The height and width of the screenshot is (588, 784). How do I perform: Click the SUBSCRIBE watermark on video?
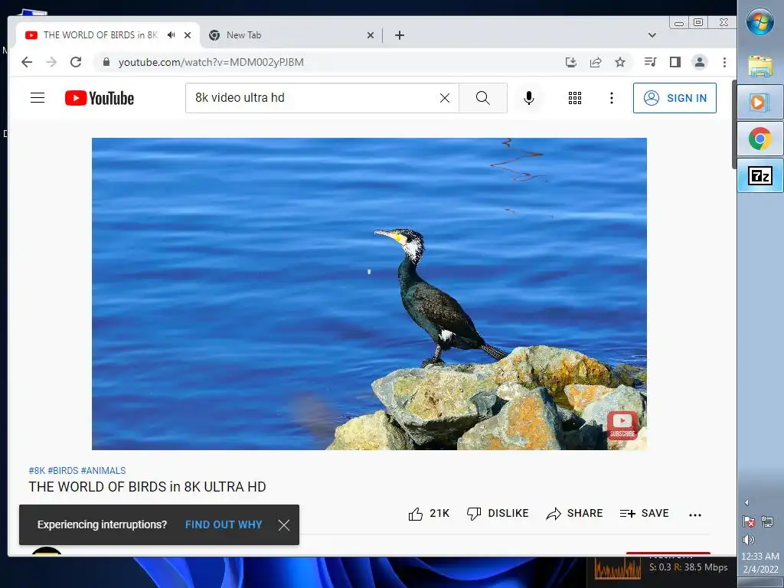pyautogui.click(x=622, y=426)
